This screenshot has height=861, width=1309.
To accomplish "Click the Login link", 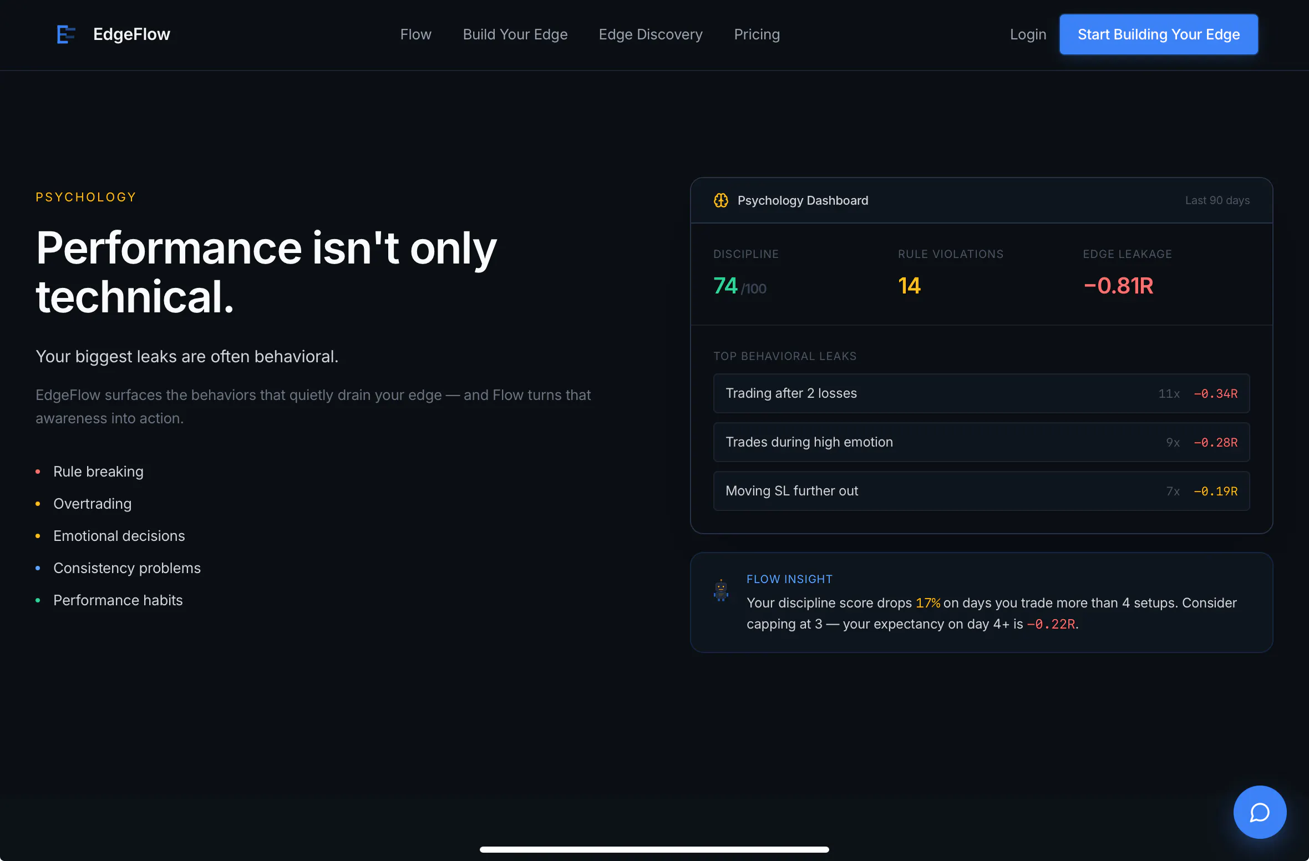I will tap(1028, 34).
